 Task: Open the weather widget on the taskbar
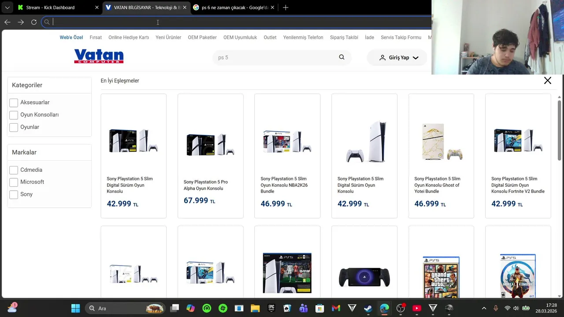[x=12, y=308]
